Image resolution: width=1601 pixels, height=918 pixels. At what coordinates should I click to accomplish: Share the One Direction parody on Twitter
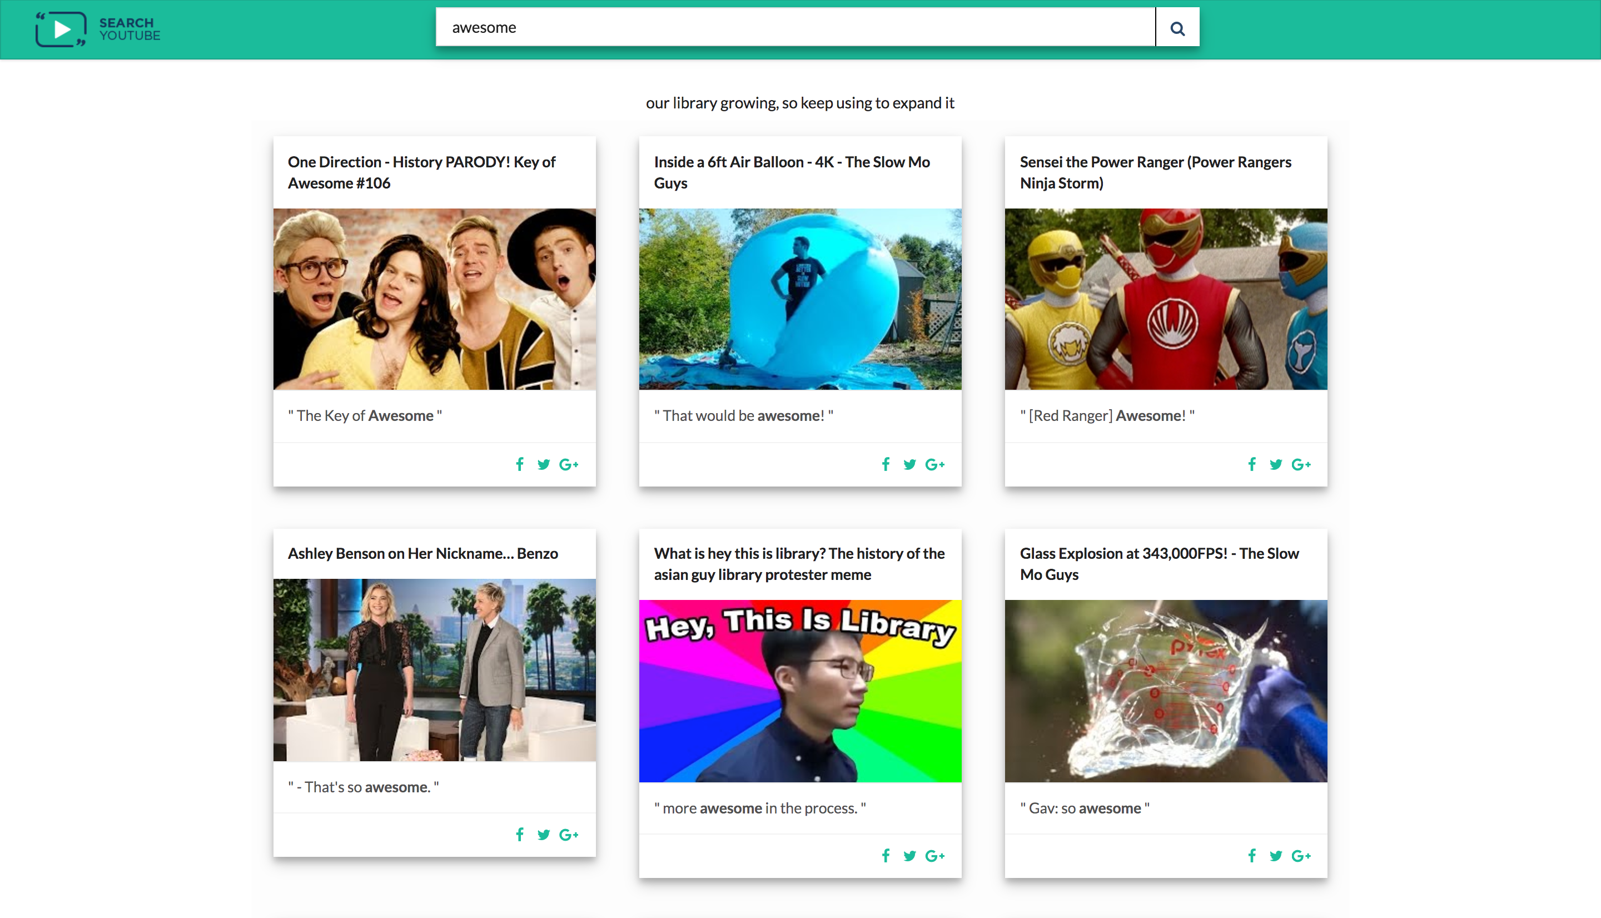(544, 464)
